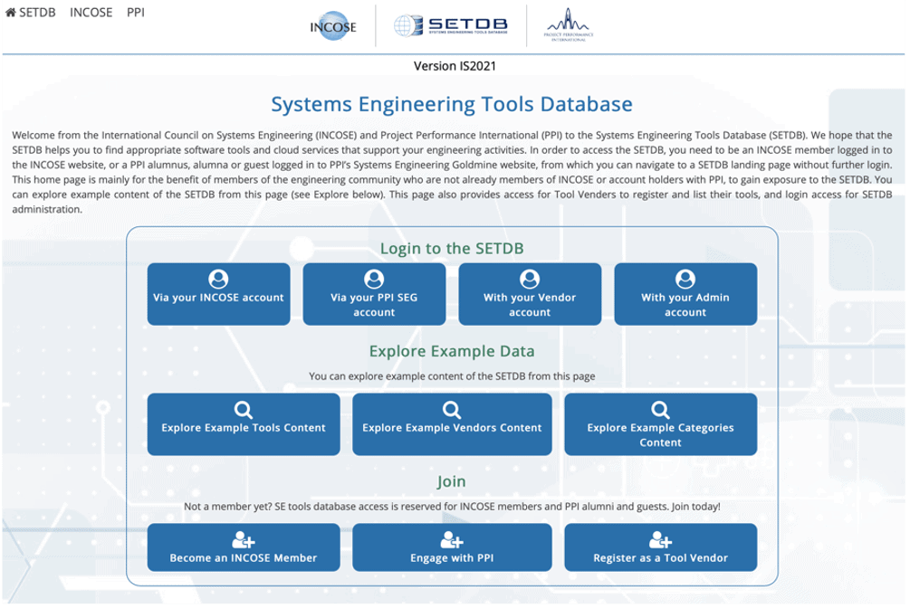Click the INCOSE globe logo
Image resolution: width=910 pixels, height=608 pixels.
(x=333, y=26)
